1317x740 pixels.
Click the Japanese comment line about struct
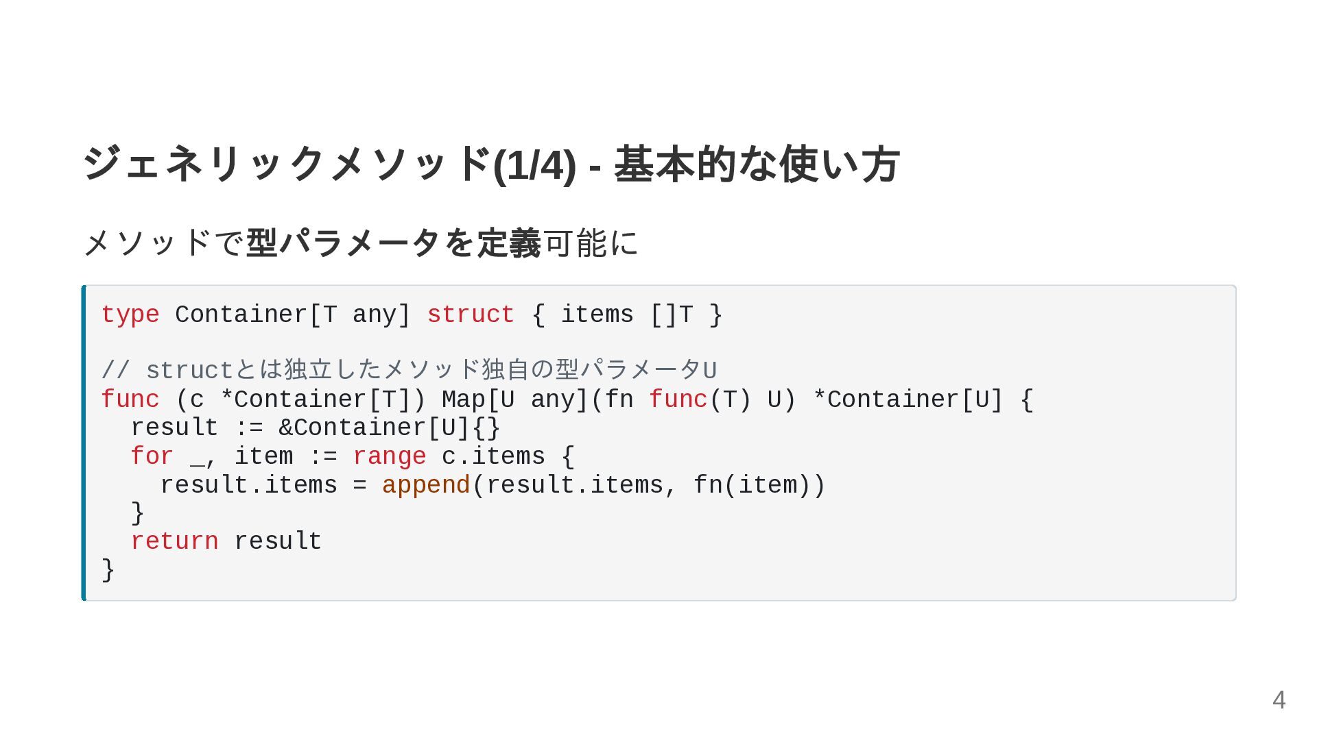(x=409, y=370)
